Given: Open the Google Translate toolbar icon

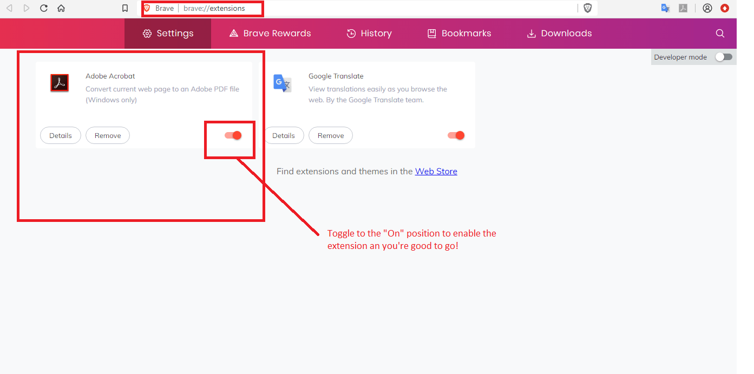Looking at the screenshot, I should (x=665, y=8).
